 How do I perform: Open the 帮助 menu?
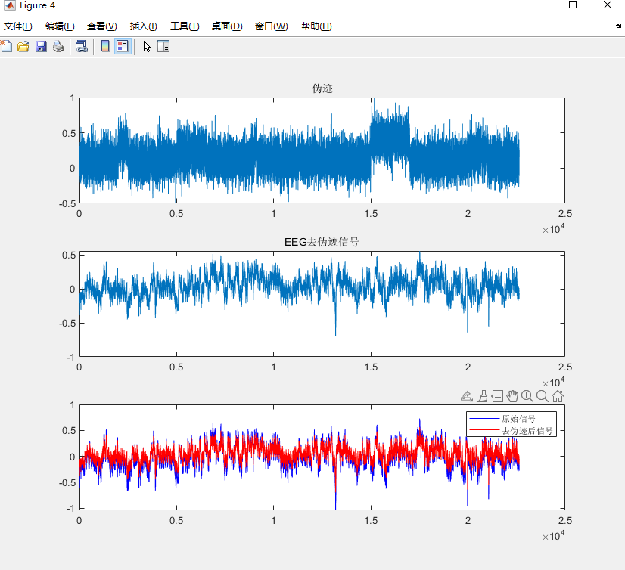(x=316, y=25)
